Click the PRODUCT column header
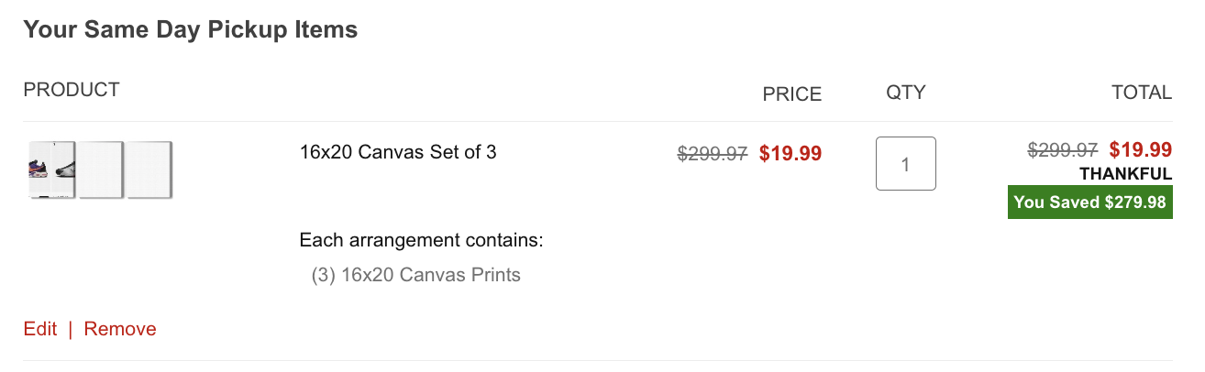Screen dimensions: 1205x372 72,90
